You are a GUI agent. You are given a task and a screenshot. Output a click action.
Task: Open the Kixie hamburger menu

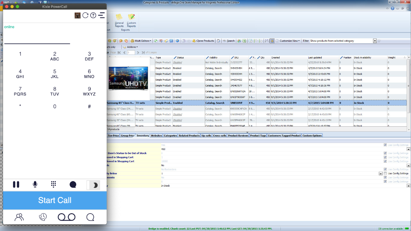[x=101, y=15]
